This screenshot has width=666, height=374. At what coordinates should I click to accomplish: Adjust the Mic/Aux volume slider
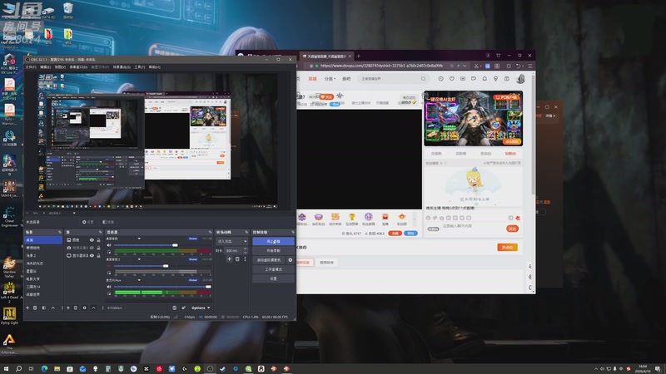[x=162, y=287]
